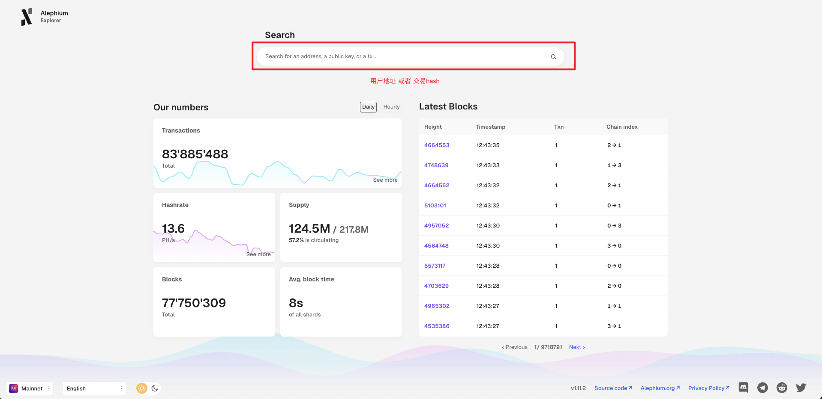This screenshot has height=399, width=822.
Task: Focus the address search input field
Action: [403, 56]
